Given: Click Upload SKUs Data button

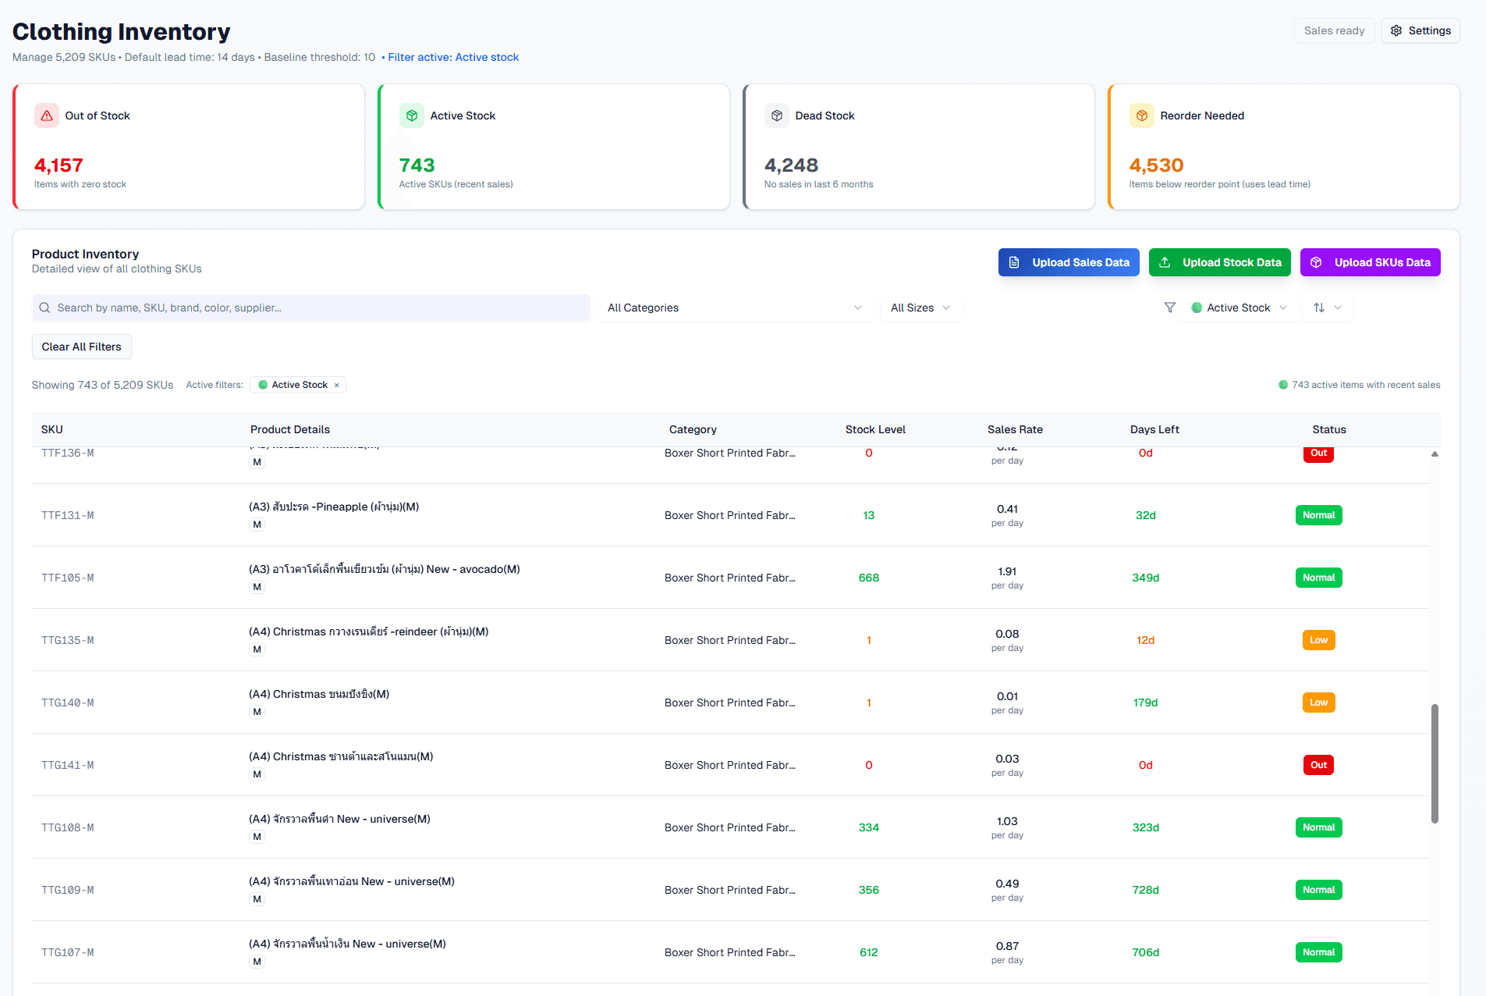Looking at the screenshot, I should pos(1371,262).
